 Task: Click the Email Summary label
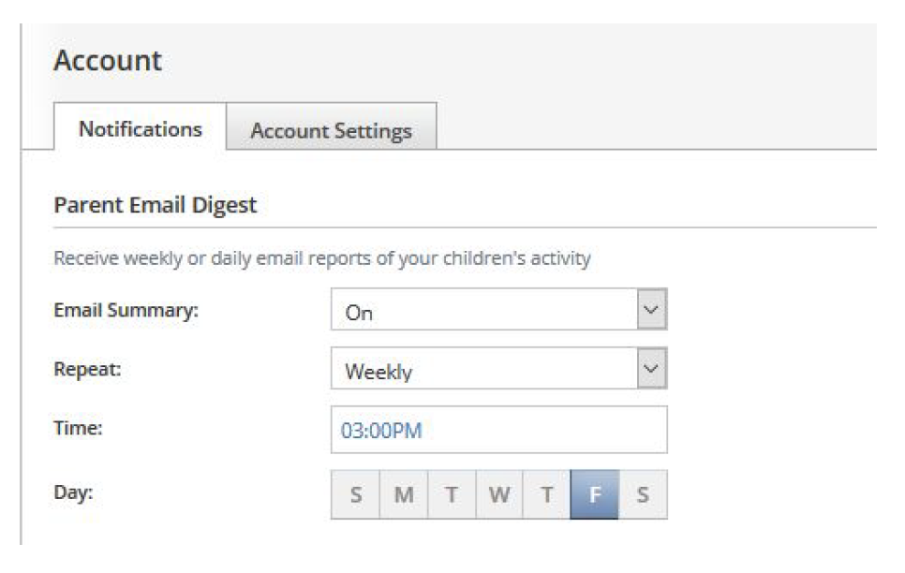tap(126, 312)
